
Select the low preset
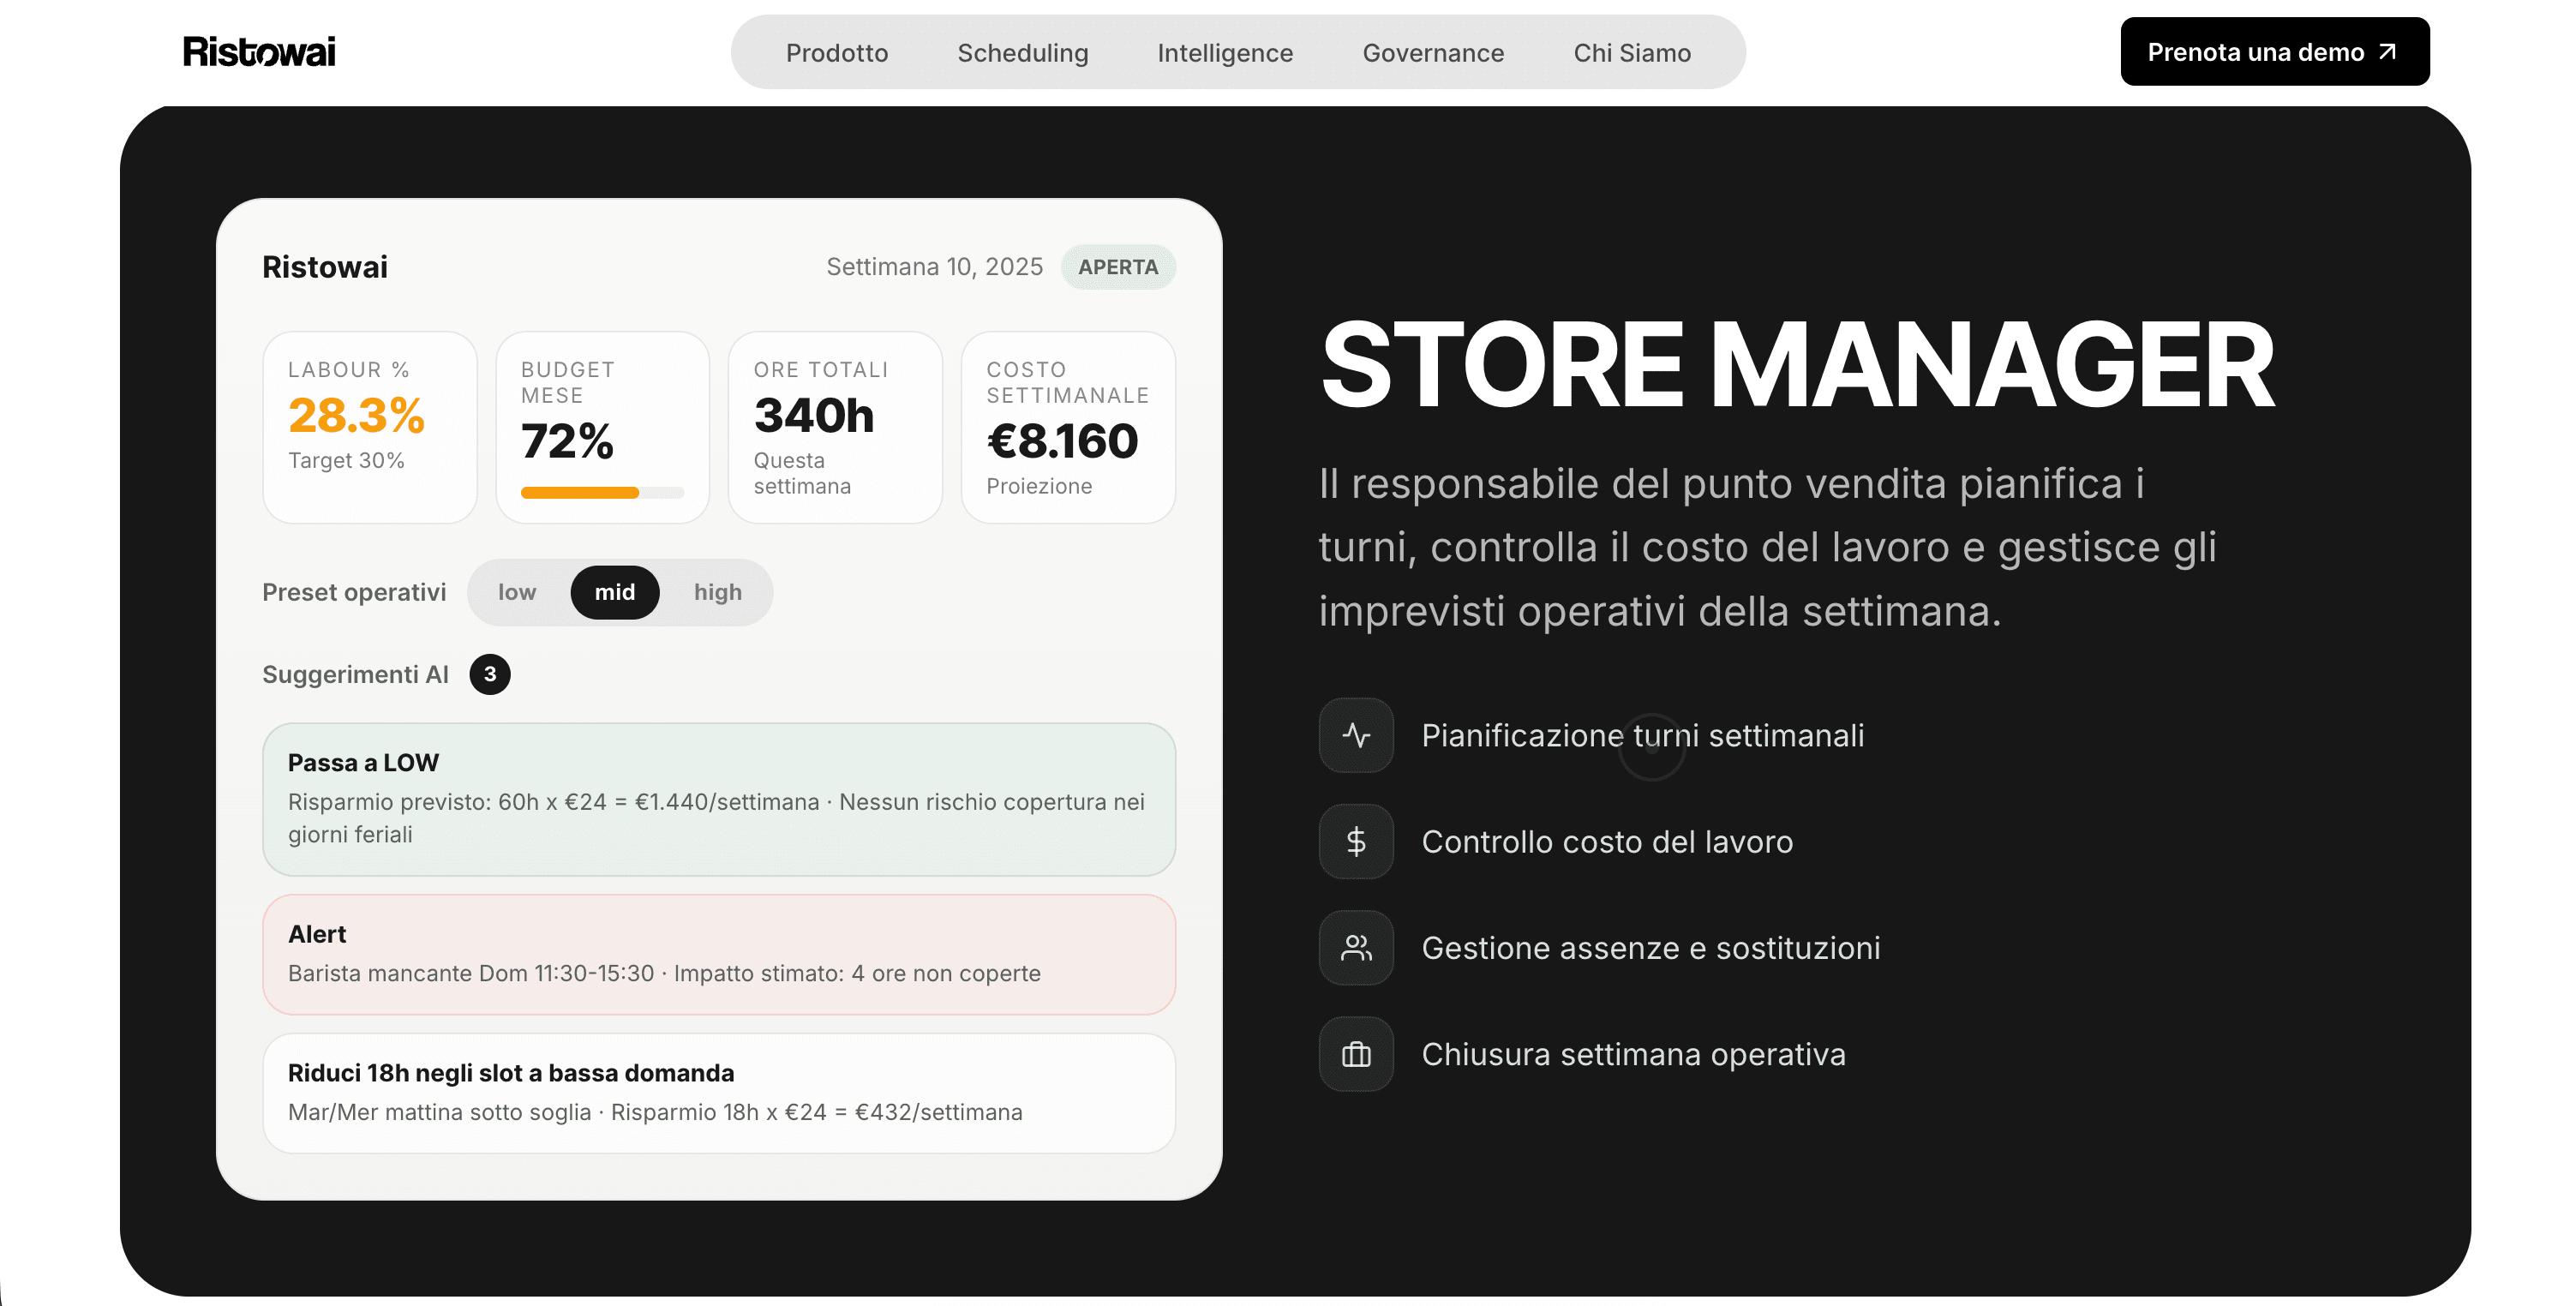pyautogui.click(x=517, y=592)
